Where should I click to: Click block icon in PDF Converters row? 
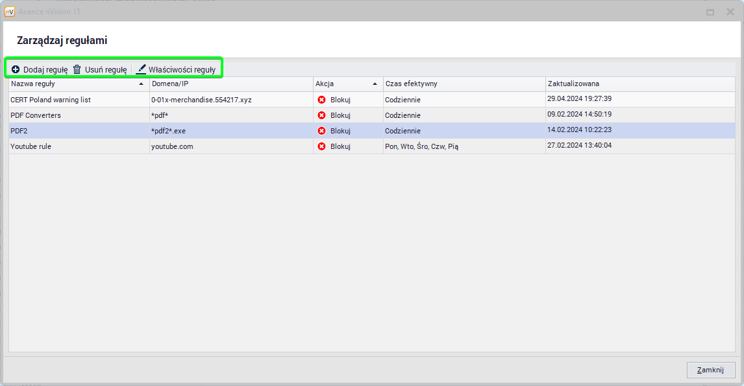(x=321, y=115)
